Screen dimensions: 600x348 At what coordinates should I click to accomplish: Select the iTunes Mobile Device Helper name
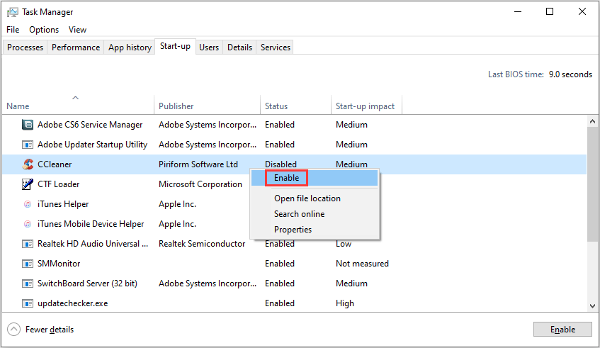click(91, 224)
